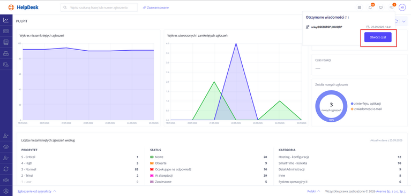Click the user with checkmark sidebar icon

tap(6, 158)
